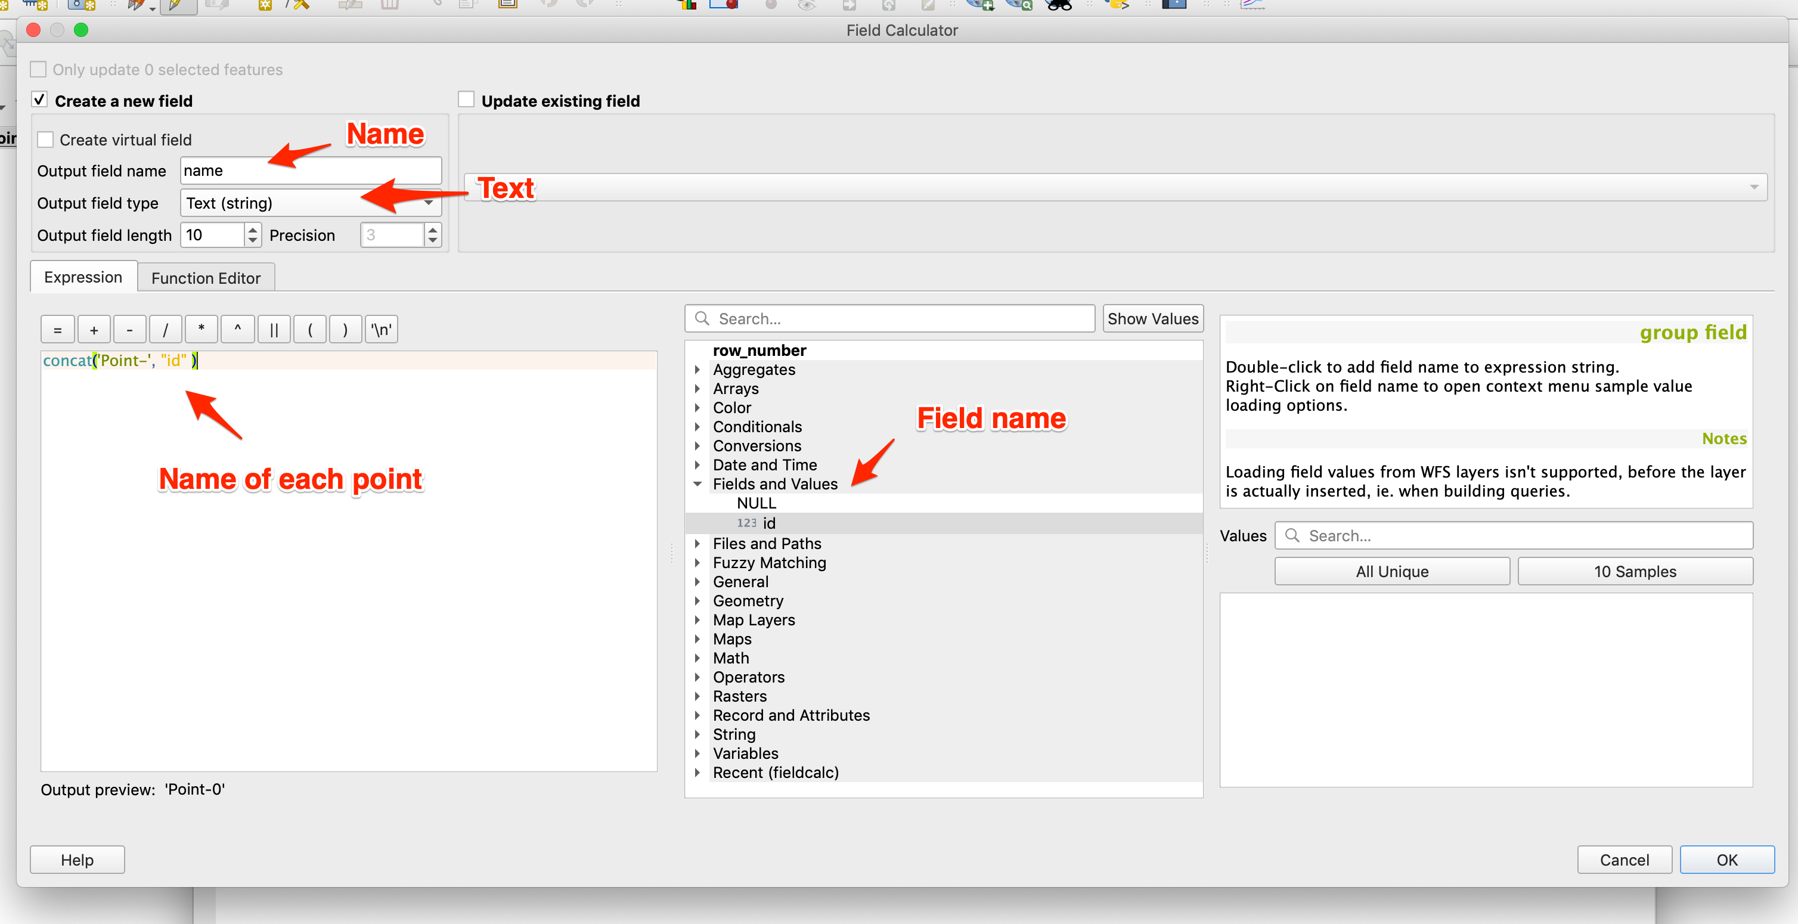Increase the Precision value

(x=433, y=229)
